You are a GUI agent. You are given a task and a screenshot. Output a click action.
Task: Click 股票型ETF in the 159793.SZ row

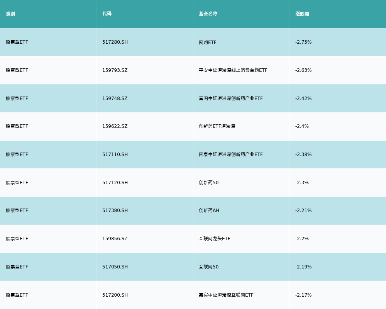(17, 70)
